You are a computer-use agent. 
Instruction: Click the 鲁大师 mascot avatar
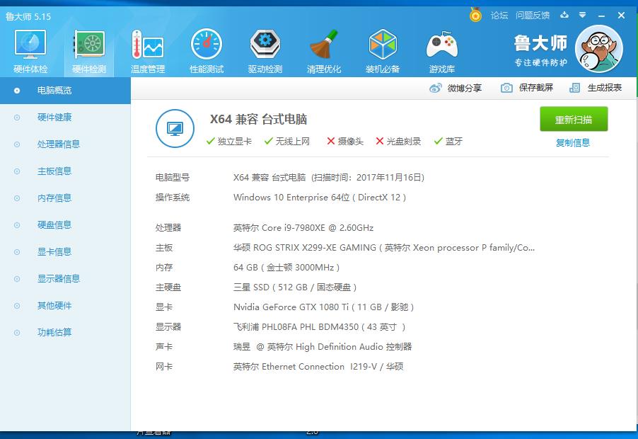tap(598, 48)
